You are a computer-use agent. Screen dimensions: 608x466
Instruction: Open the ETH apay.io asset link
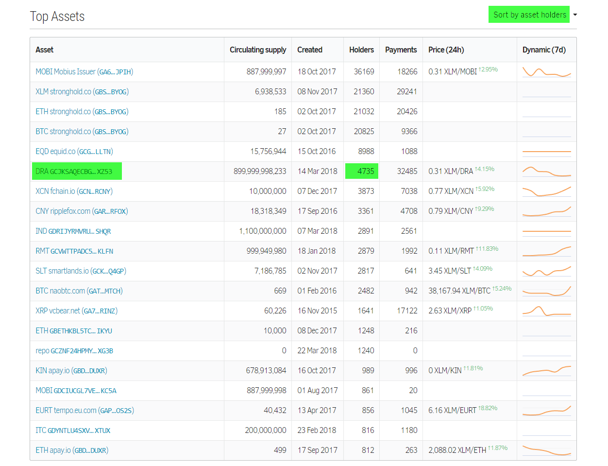72,450
